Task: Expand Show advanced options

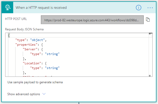Action: pos(26,94)
